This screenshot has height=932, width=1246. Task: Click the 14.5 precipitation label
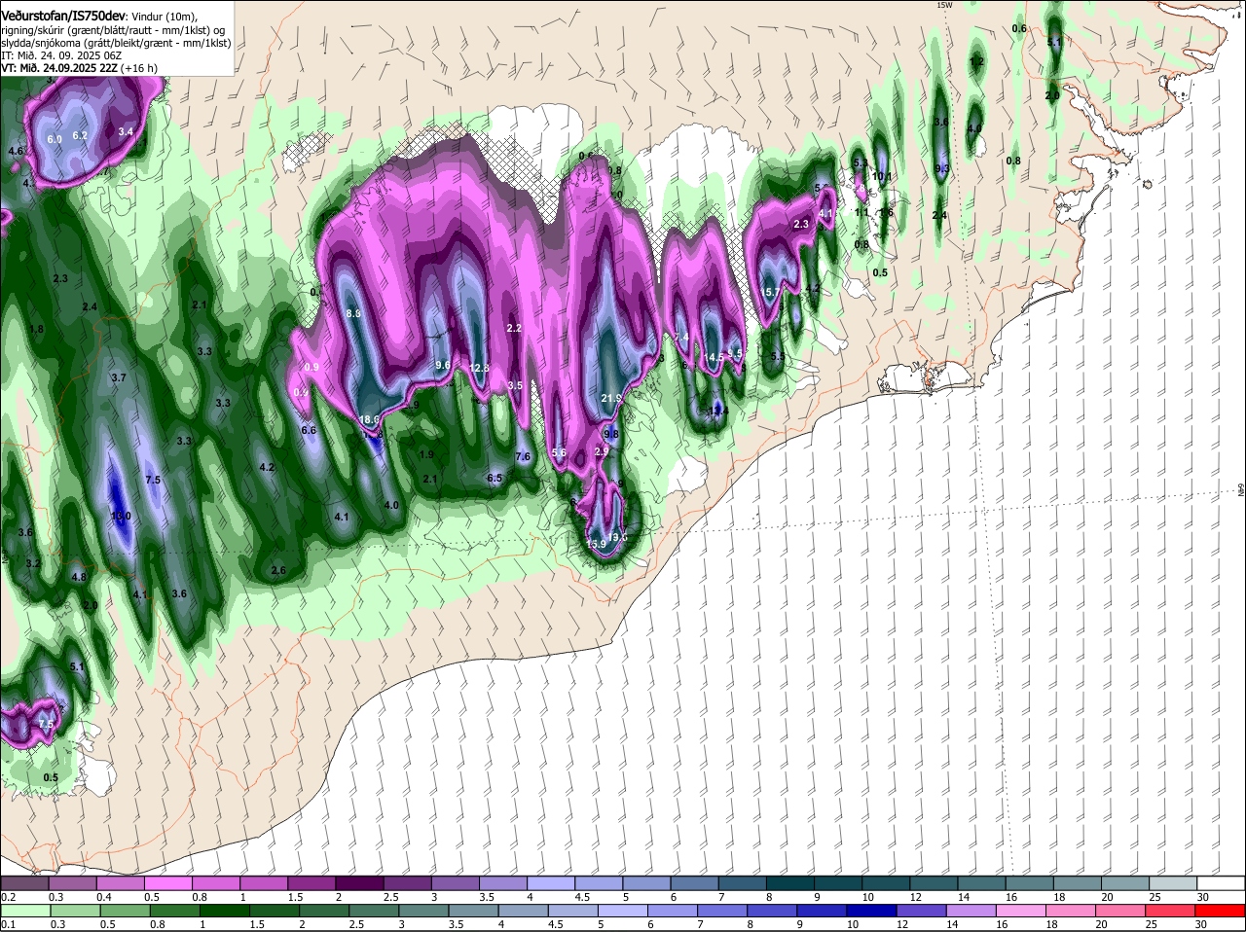pyautogui.click(x=715, y=357)
